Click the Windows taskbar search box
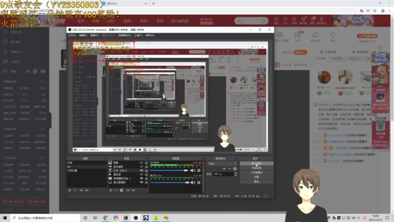 pos(45,218)
